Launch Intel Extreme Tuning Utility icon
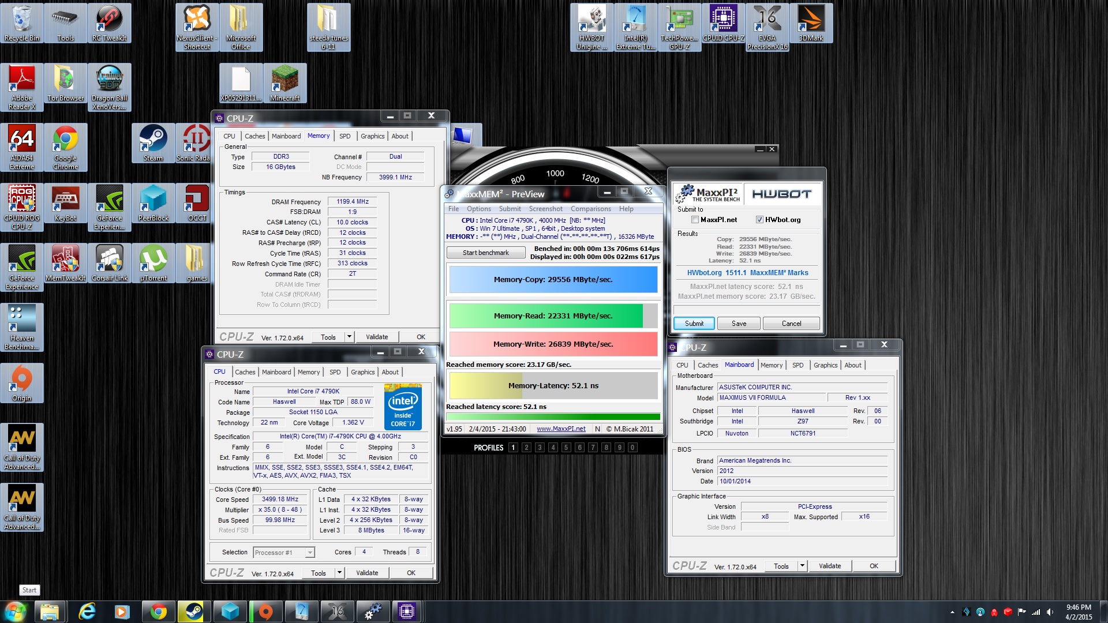The width and height of the screenshot is (1108, 623). (635, 27)
